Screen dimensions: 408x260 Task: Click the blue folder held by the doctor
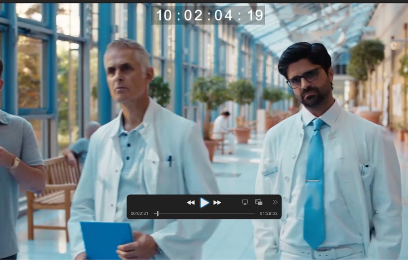[106, 240]
